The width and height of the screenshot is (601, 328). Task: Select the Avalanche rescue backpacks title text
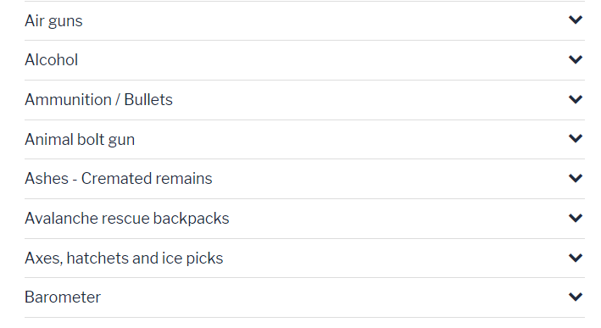tap(127, 219)
